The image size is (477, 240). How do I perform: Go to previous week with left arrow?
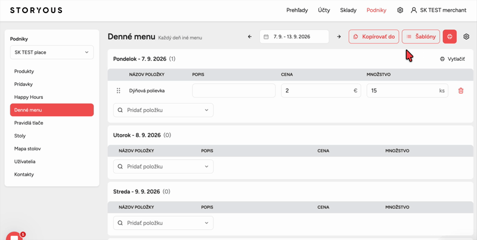pyautogui.click(x=250, y=37)
